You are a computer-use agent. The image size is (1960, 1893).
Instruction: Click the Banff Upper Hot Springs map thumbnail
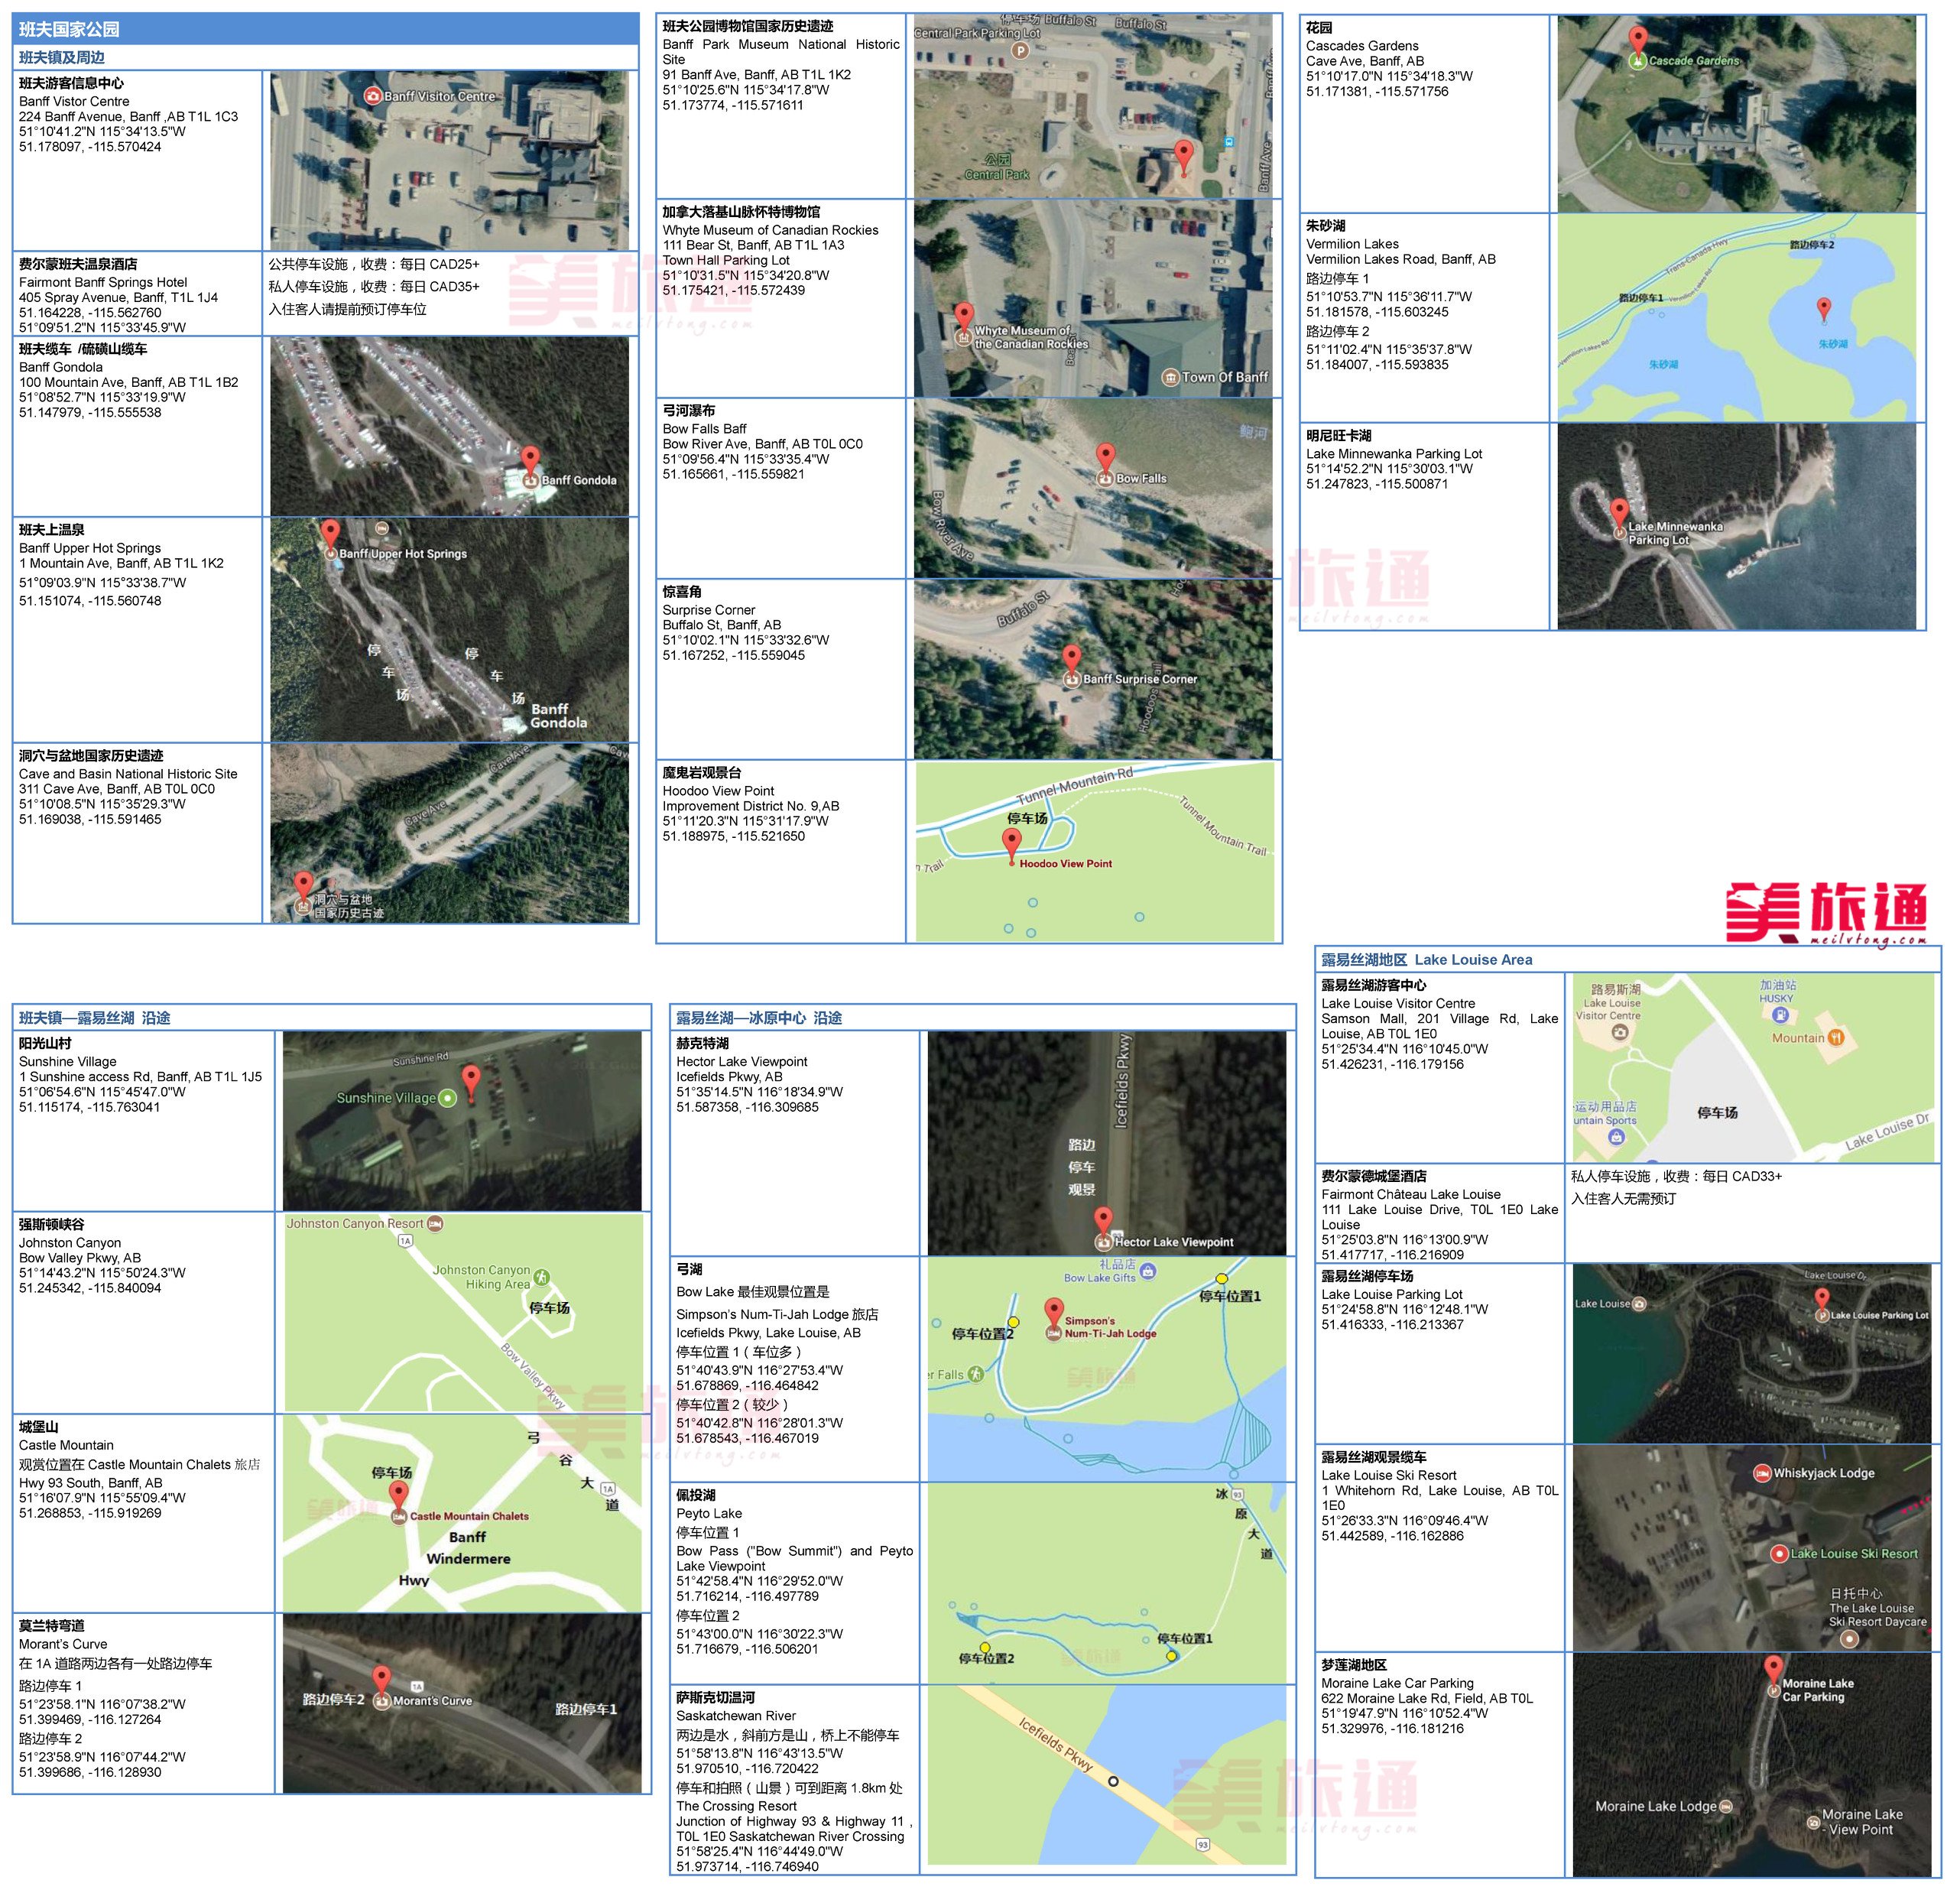[449, 629]
